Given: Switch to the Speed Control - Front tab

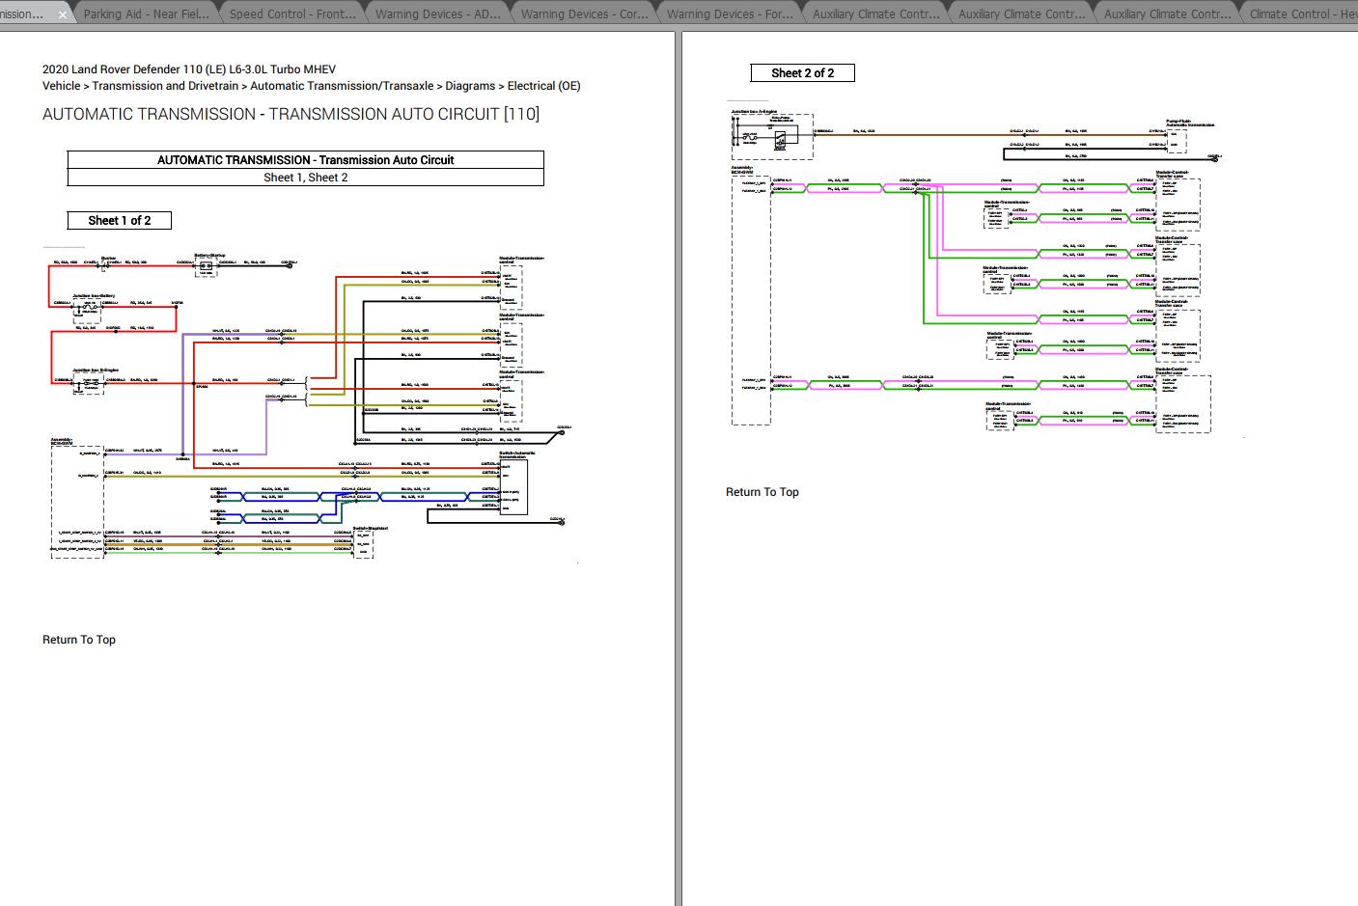Looking at the screenshot, I should coord(293,14).
